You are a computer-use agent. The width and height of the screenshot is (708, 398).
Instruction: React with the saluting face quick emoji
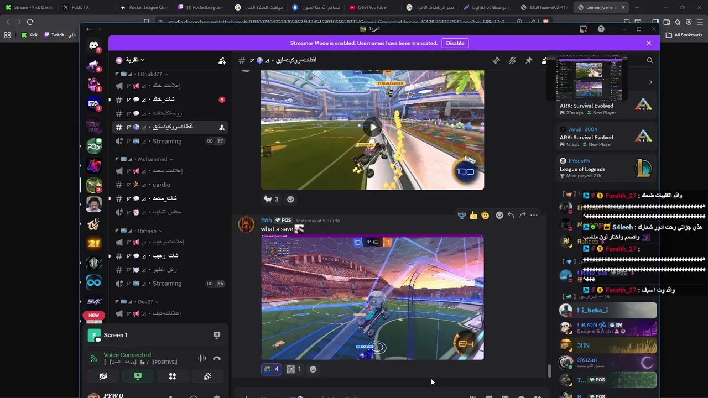[485, 215]
